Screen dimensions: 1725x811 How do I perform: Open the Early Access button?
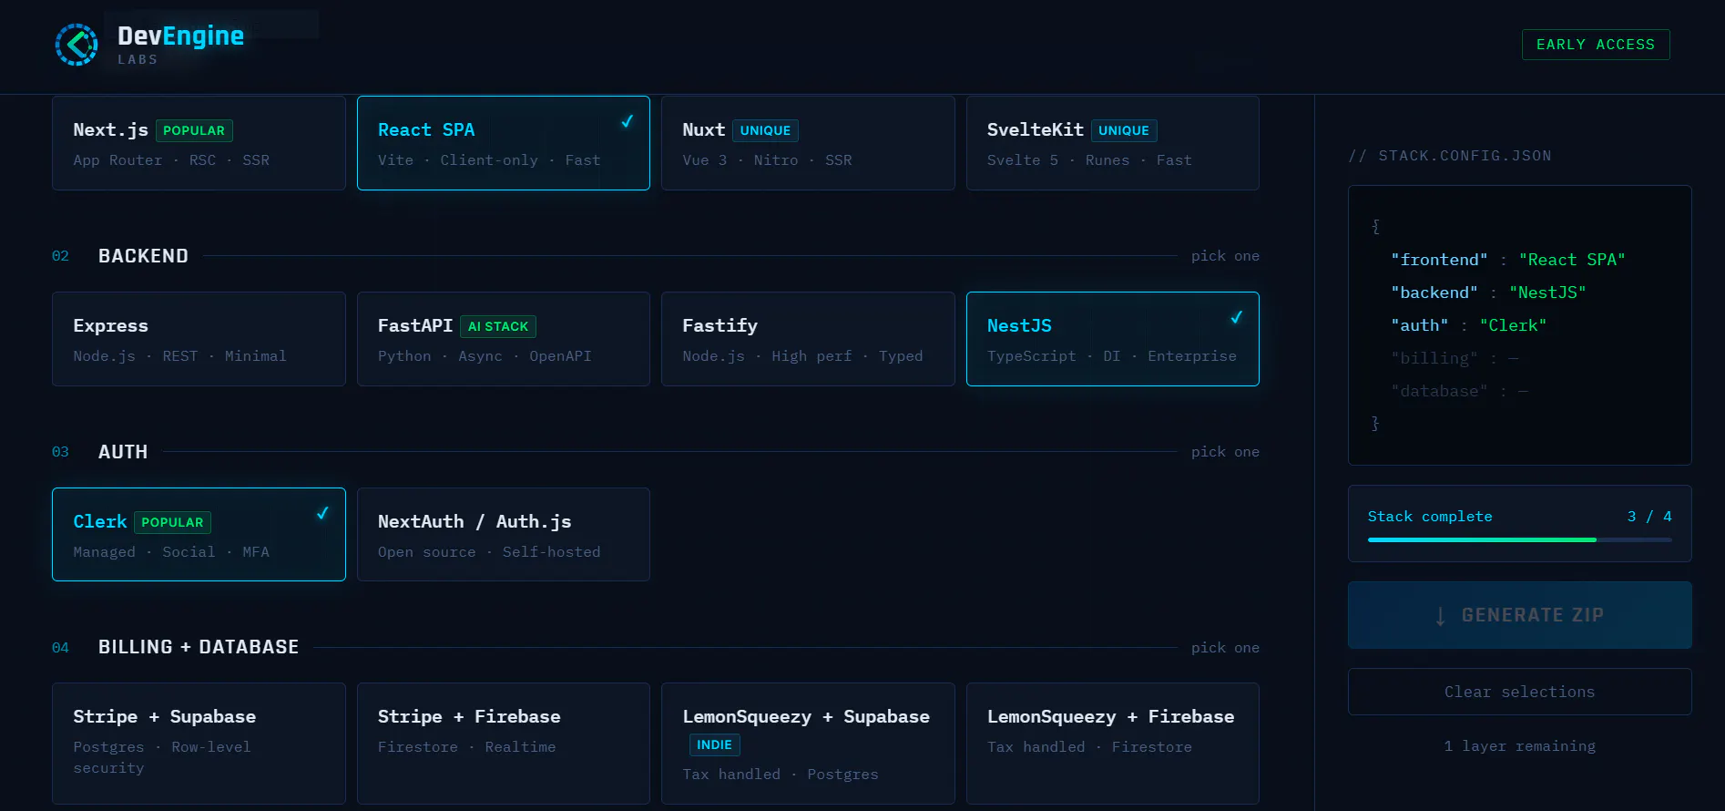click(x=1596, y=45)
